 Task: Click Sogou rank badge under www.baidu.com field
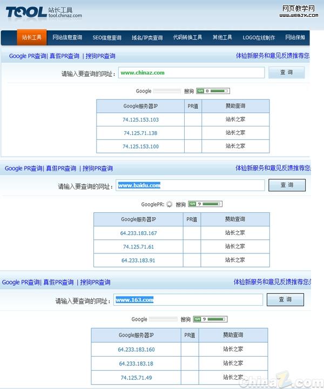205,204
